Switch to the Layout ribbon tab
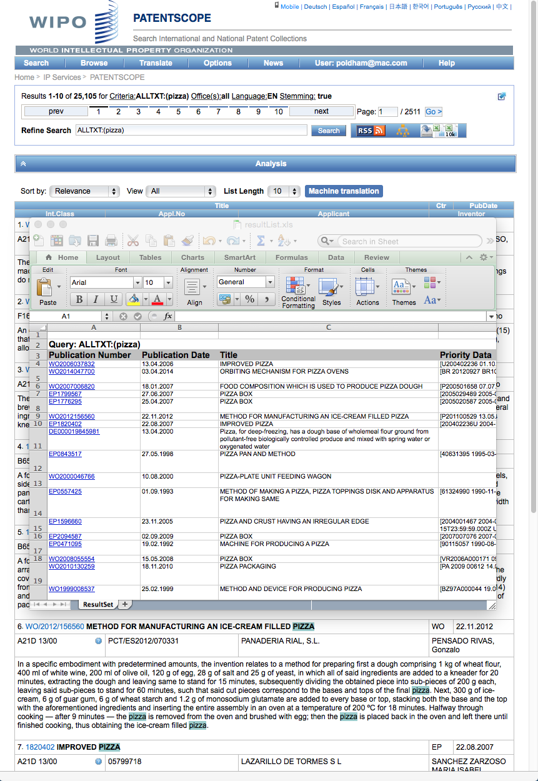Viewport: 538px width, 781px height. [x=107, y=257]
